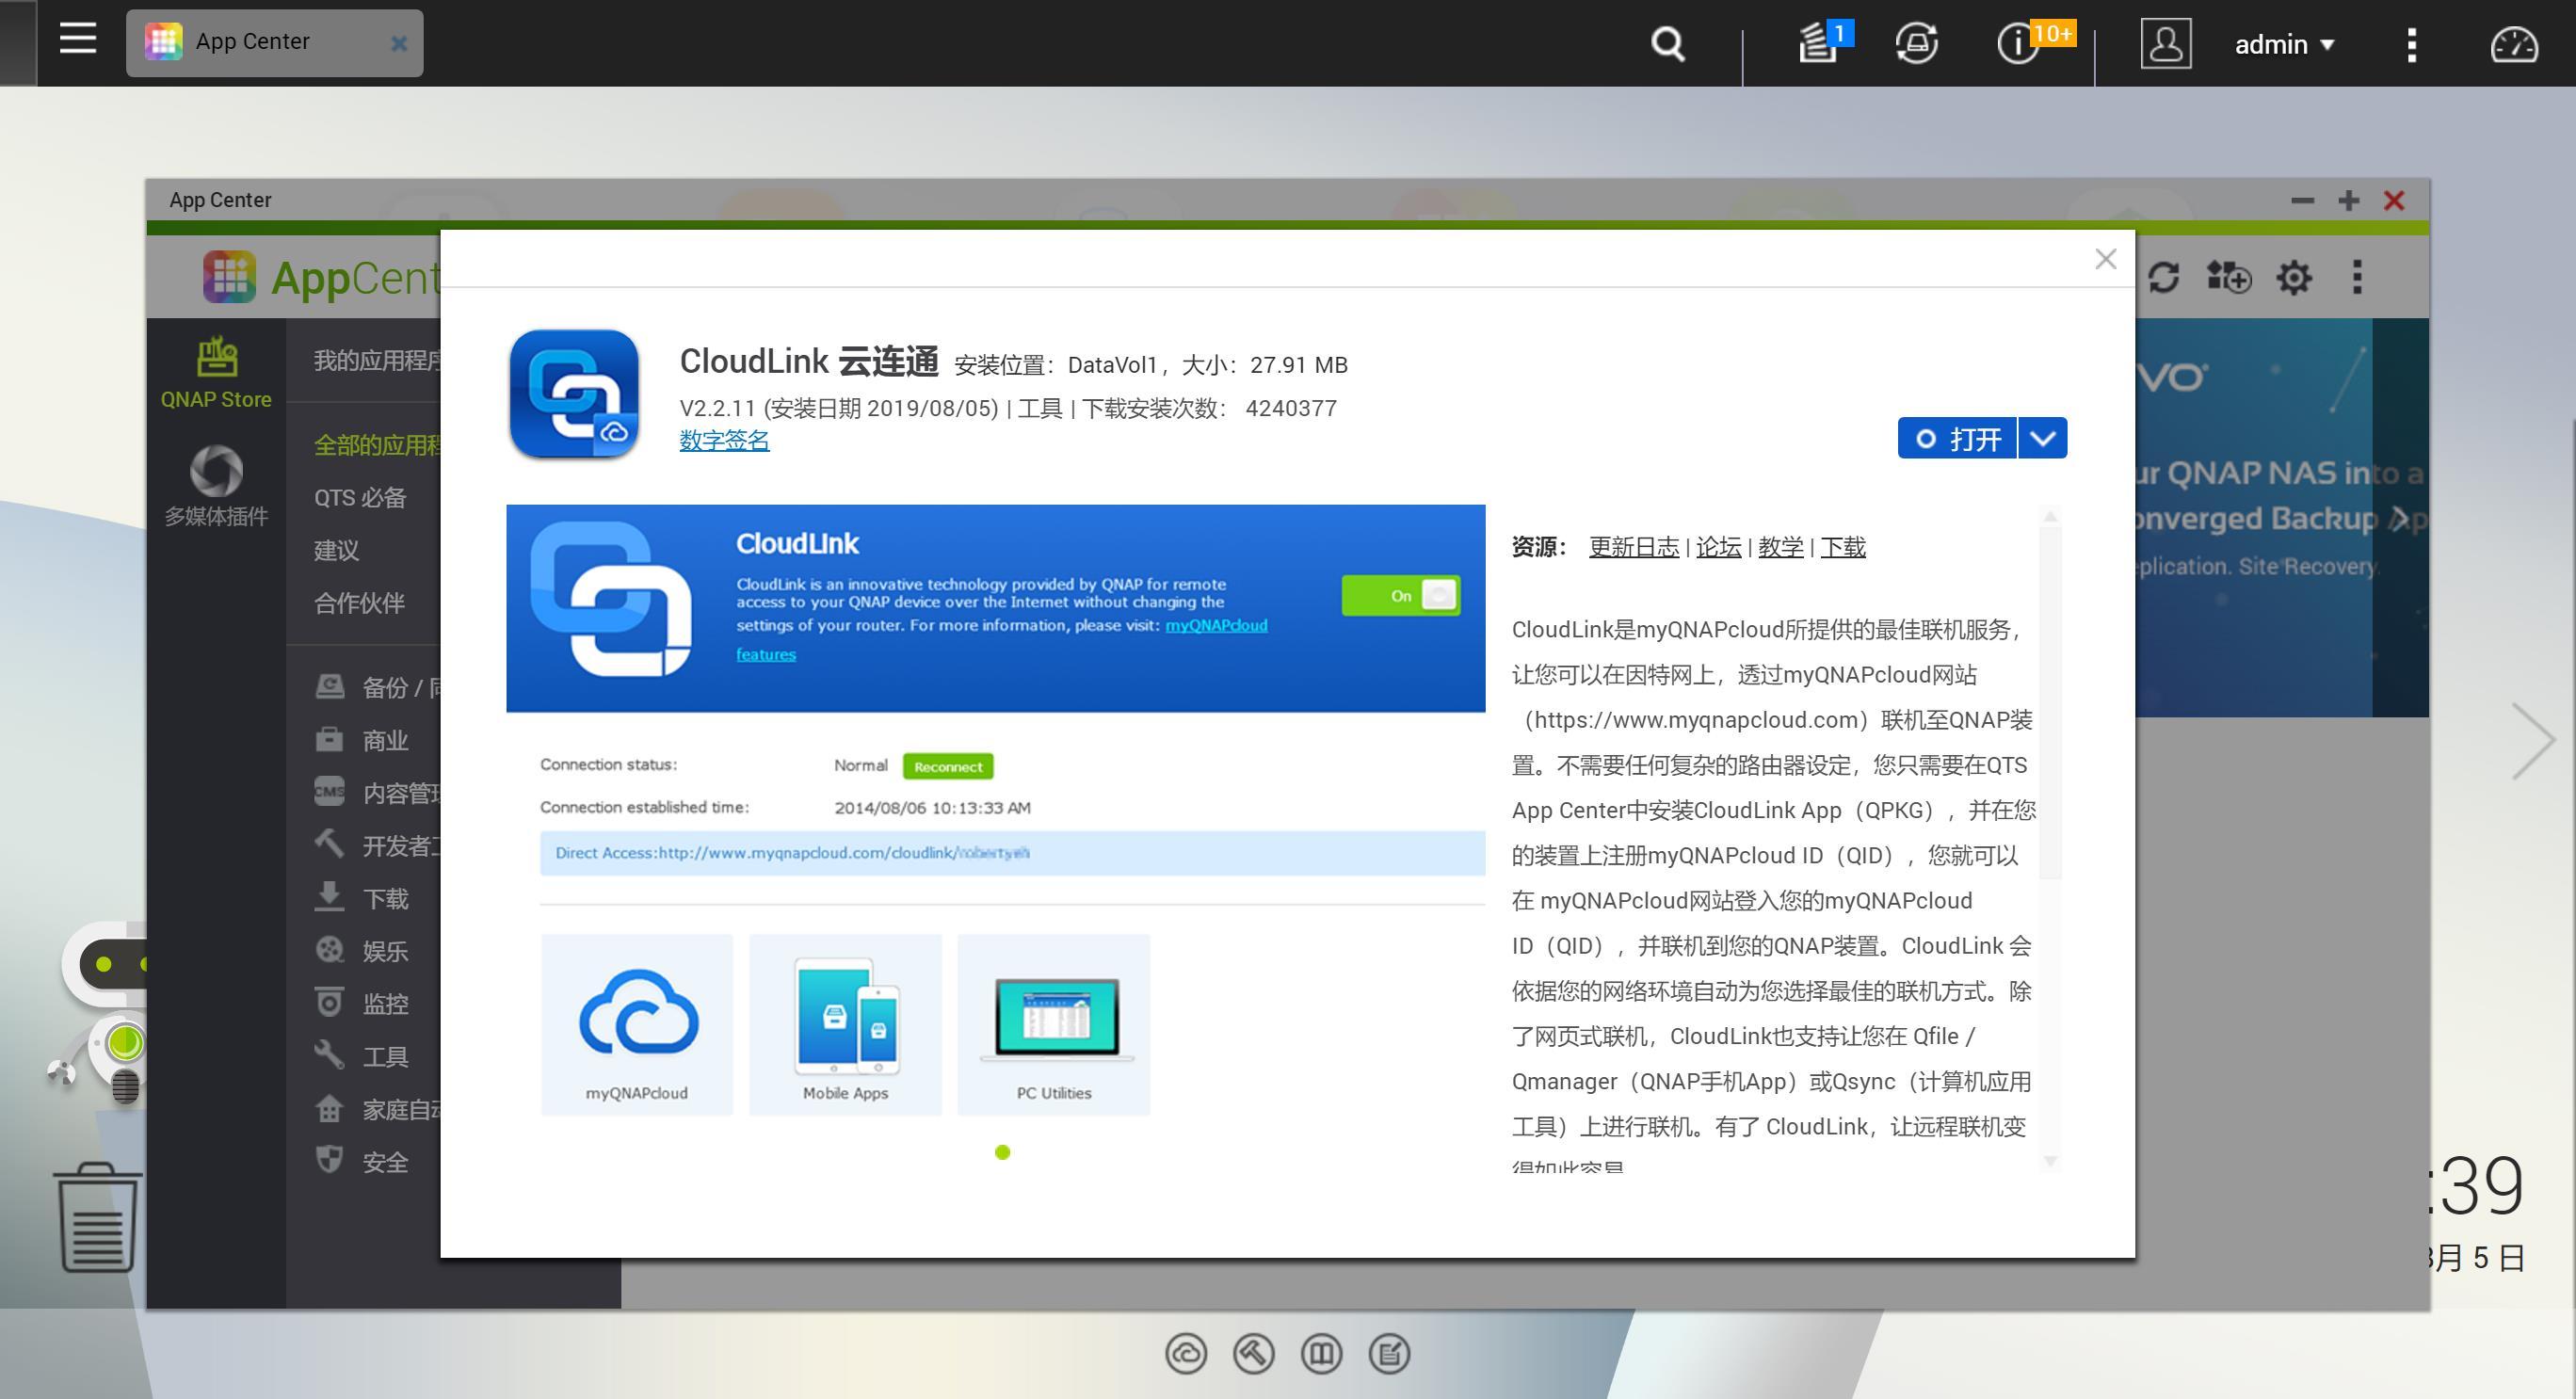Select multimedia add-ons (多媒体插件) in sidebar
The image size is (2576, 1399).
[x=216, y=487]
